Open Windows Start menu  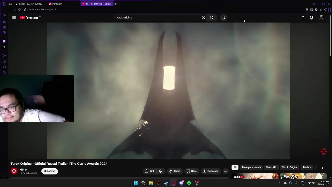point(136,183)
